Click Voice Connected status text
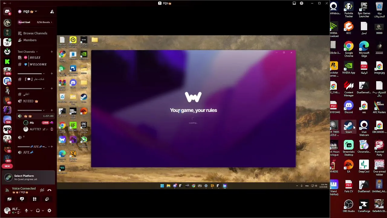The width and height of the screenshot is (387, 218). [24, 188]
